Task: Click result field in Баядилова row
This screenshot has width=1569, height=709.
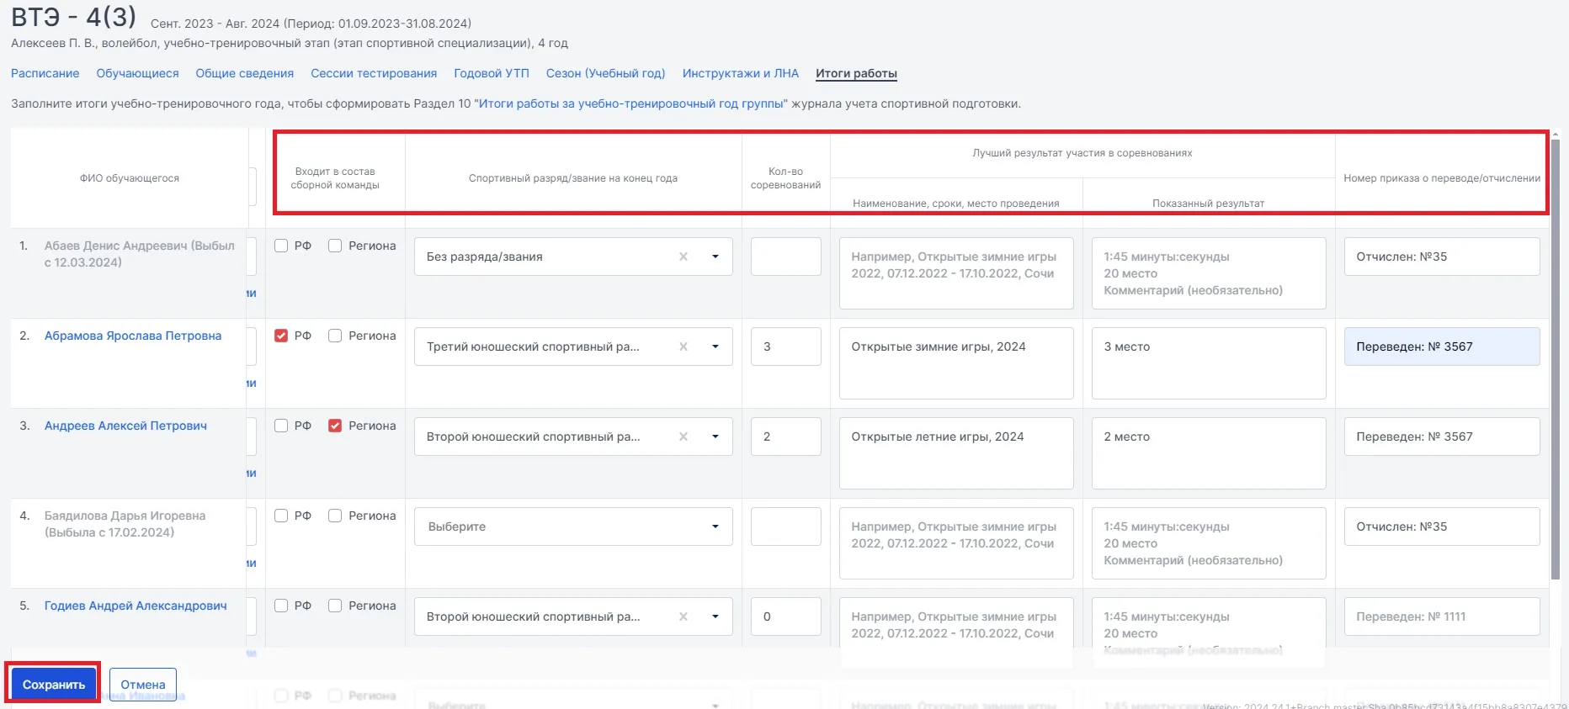Action: pos(1209,543)
